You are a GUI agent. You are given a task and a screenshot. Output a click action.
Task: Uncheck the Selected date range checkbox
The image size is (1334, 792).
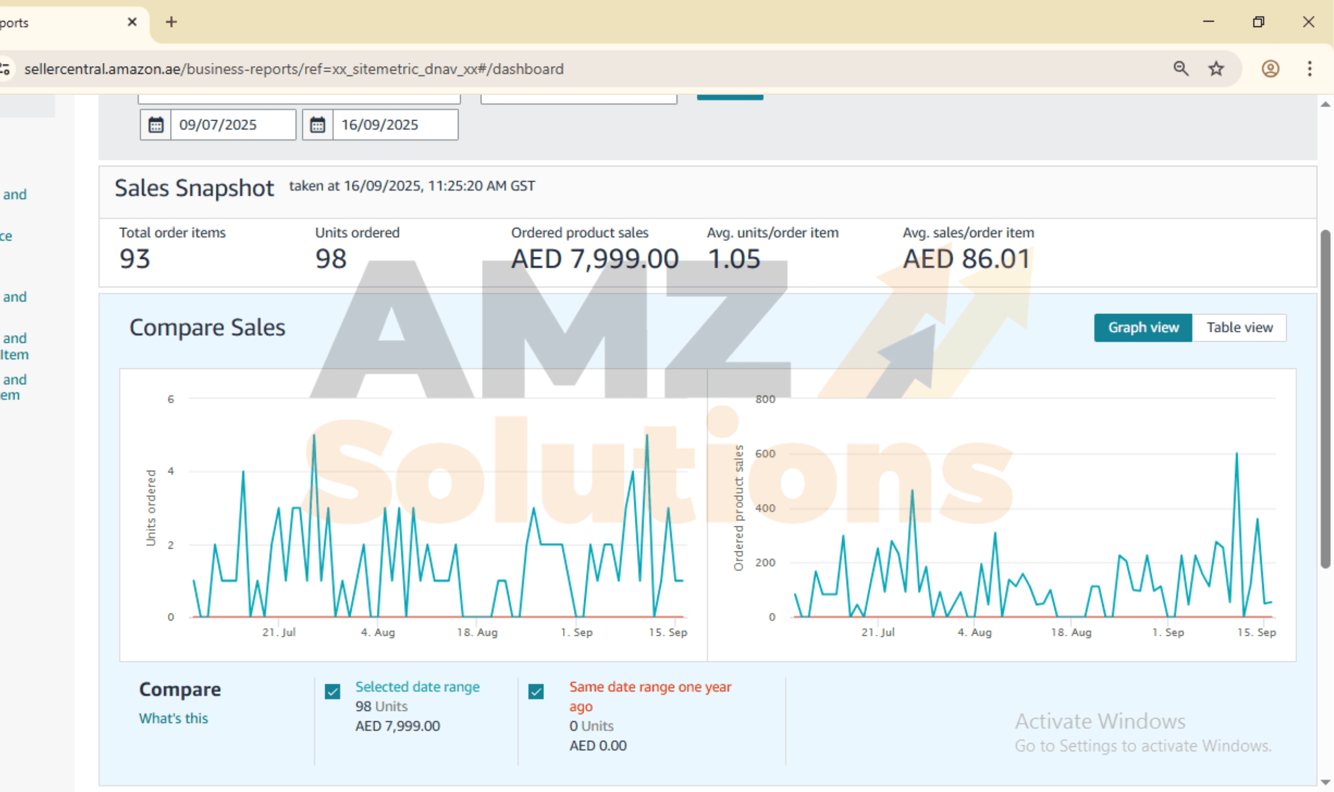[332, 691]
